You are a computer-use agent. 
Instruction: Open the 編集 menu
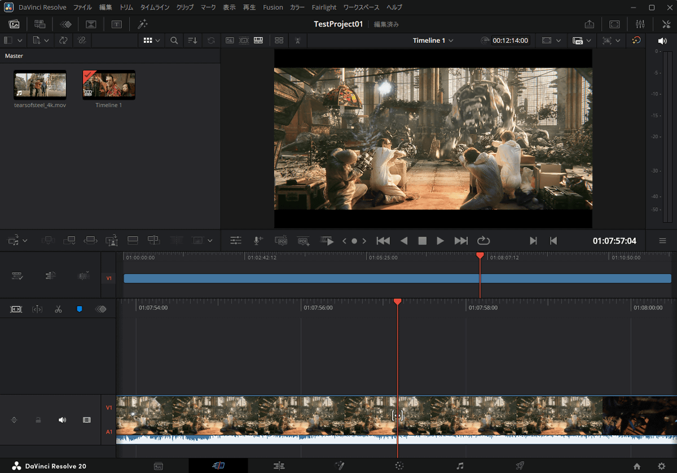105,7
